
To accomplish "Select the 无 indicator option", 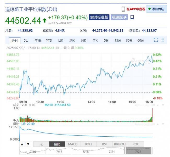I will pyautogui.click(x=41, y=144).
